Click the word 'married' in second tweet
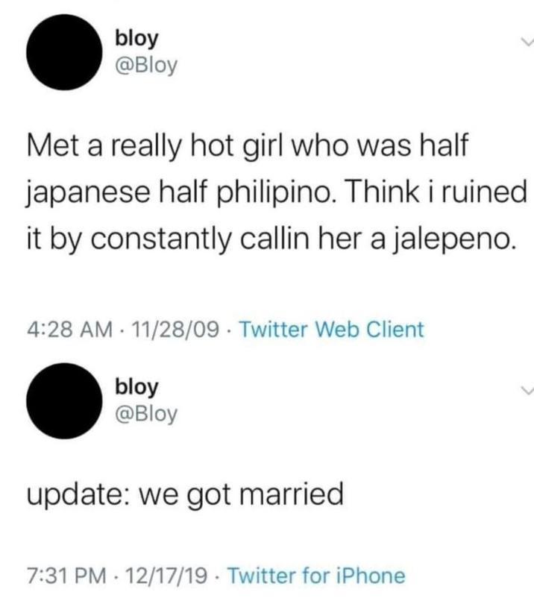This screenshot has height=610, width=534. click(x=291, y=493)
